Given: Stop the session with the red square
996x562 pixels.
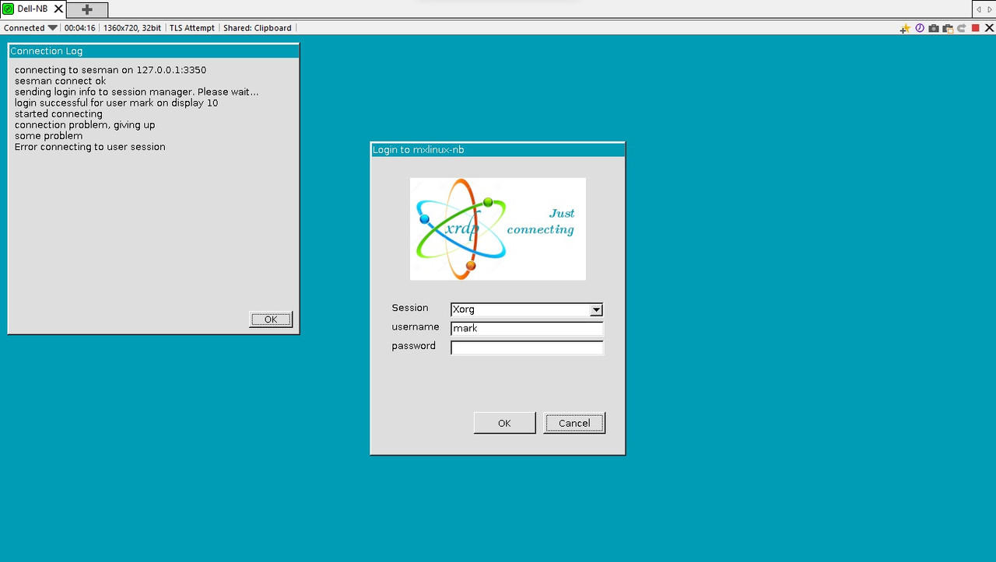Looking at the screenshot, I should click(976, 28).
